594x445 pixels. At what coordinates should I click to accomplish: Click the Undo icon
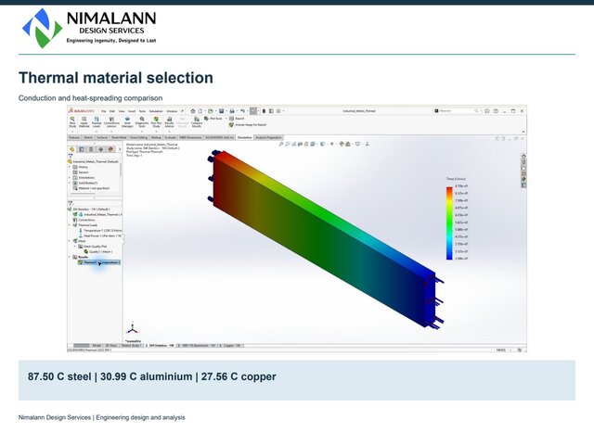pyautogui.click(x=242, y=111)
